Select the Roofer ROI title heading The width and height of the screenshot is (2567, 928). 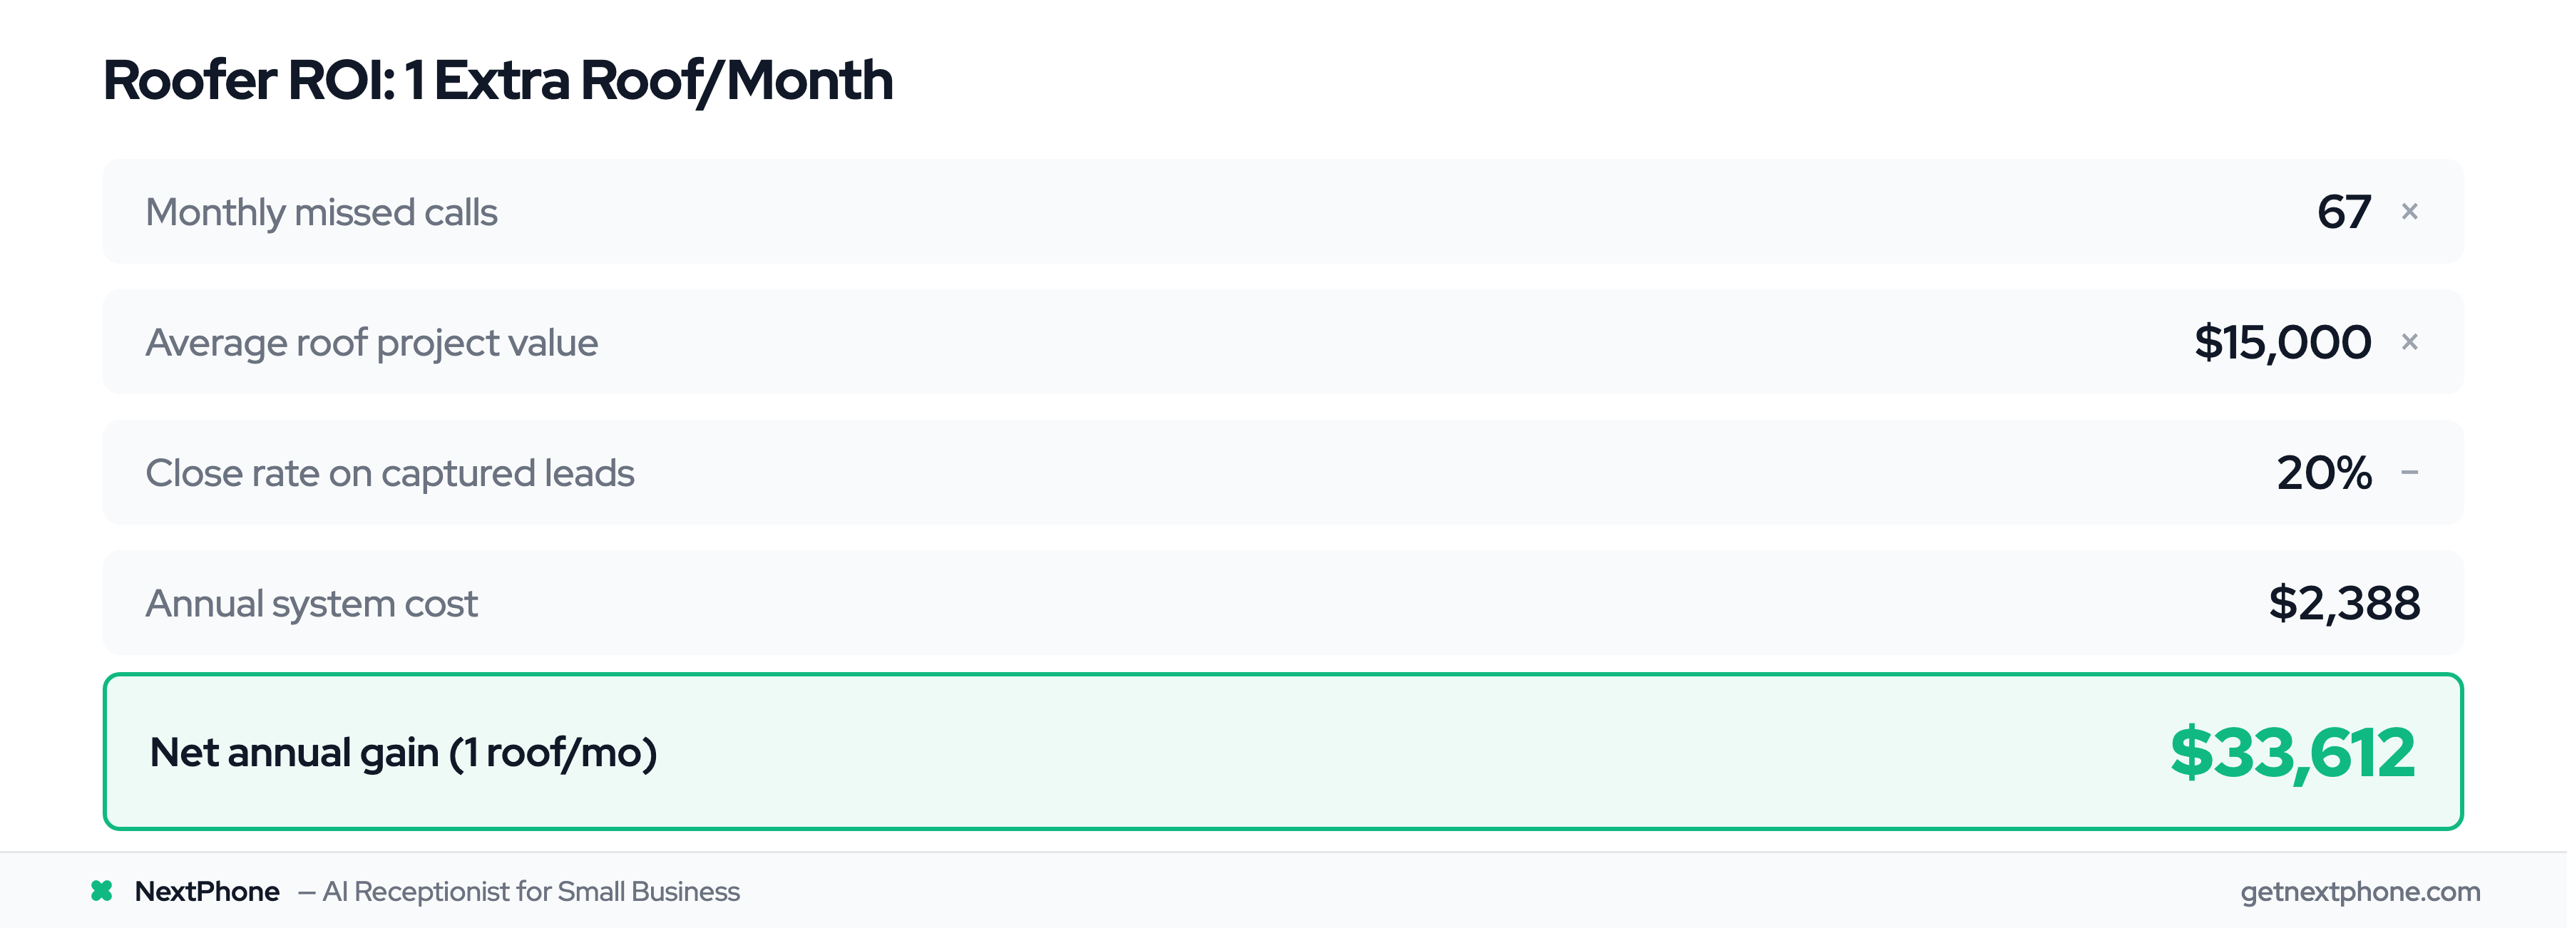pos(497,81)
